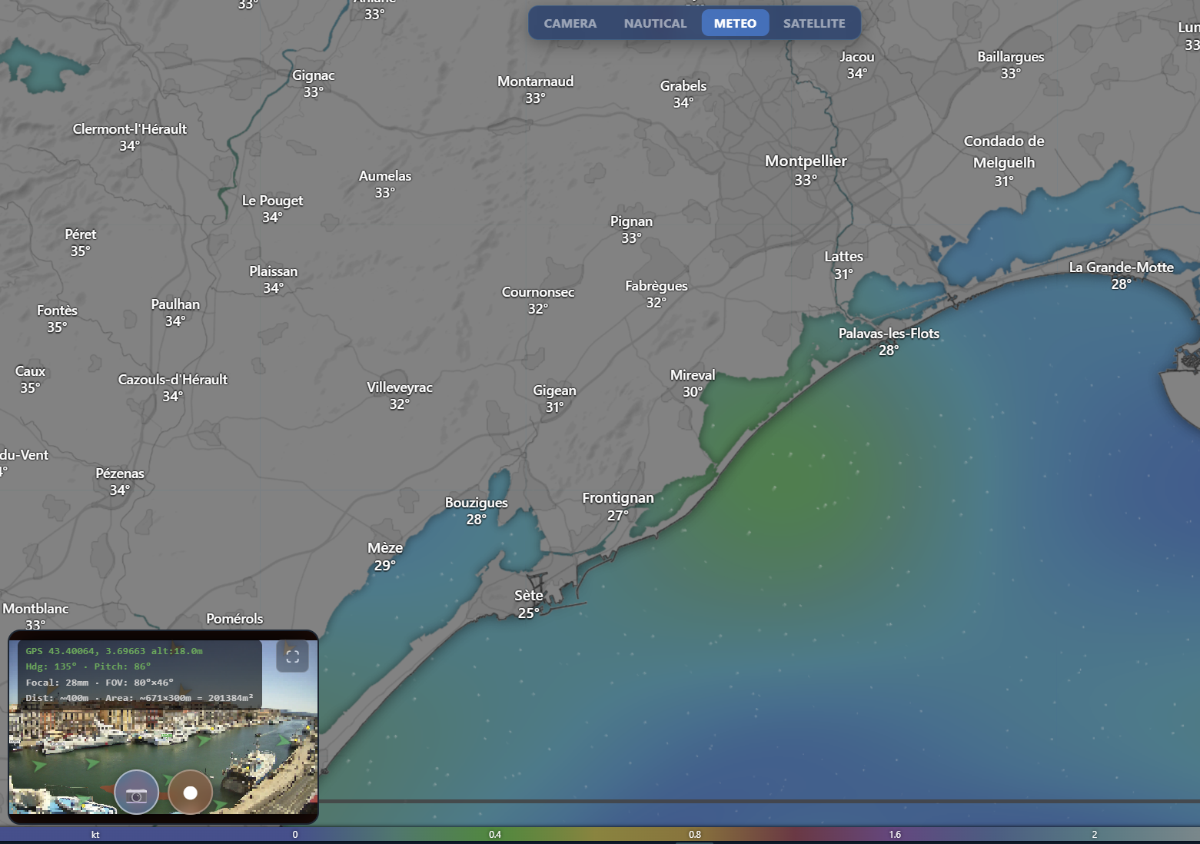
Task: Click the Aumelas label
Action: [x=385, y=176]
